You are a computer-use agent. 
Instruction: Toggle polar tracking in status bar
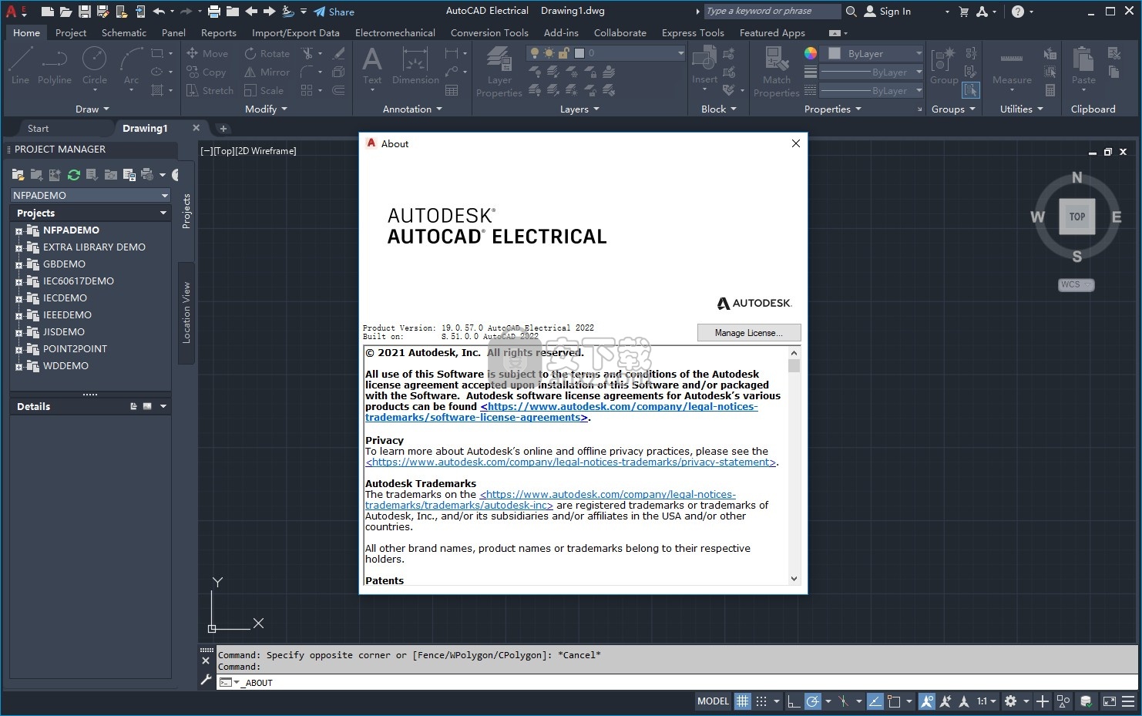point(813,701)
